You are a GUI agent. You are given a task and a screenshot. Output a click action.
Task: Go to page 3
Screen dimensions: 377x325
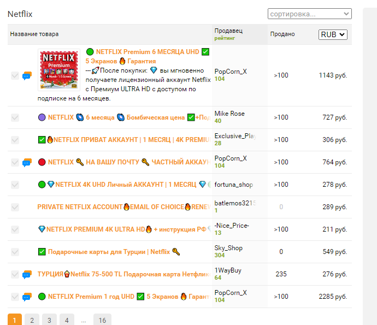(x=49, y=320)
